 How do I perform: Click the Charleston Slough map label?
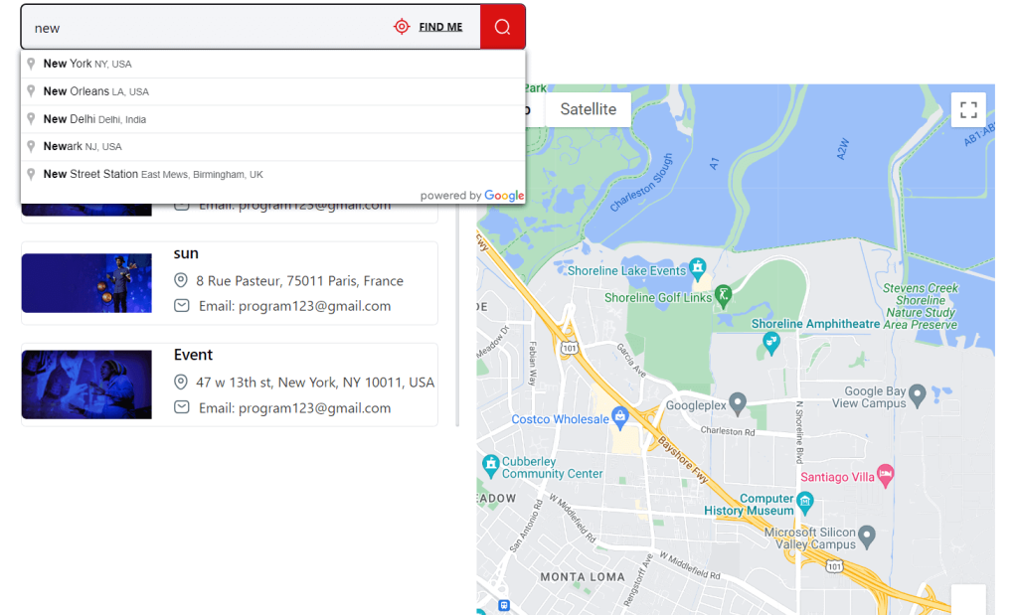(x=641, y=182)
